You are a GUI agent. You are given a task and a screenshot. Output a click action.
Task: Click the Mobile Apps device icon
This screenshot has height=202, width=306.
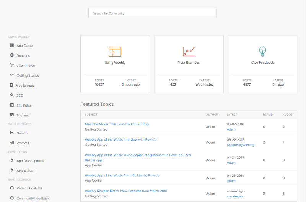pyautogui.click(x=11, y=85)
